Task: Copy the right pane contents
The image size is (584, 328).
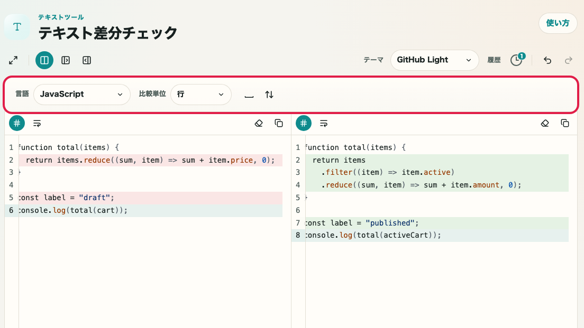Action: [x=565, y=124]
